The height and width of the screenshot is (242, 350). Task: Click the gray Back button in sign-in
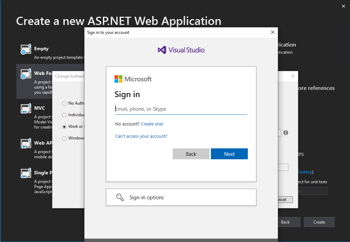coord(191,154)
